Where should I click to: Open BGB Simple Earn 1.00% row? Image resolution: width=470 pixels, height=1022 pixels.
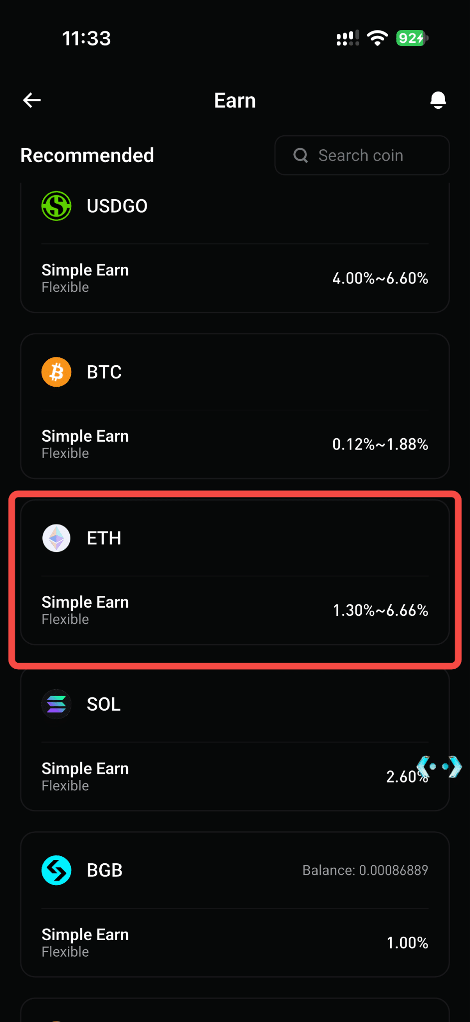pos(235,943)
